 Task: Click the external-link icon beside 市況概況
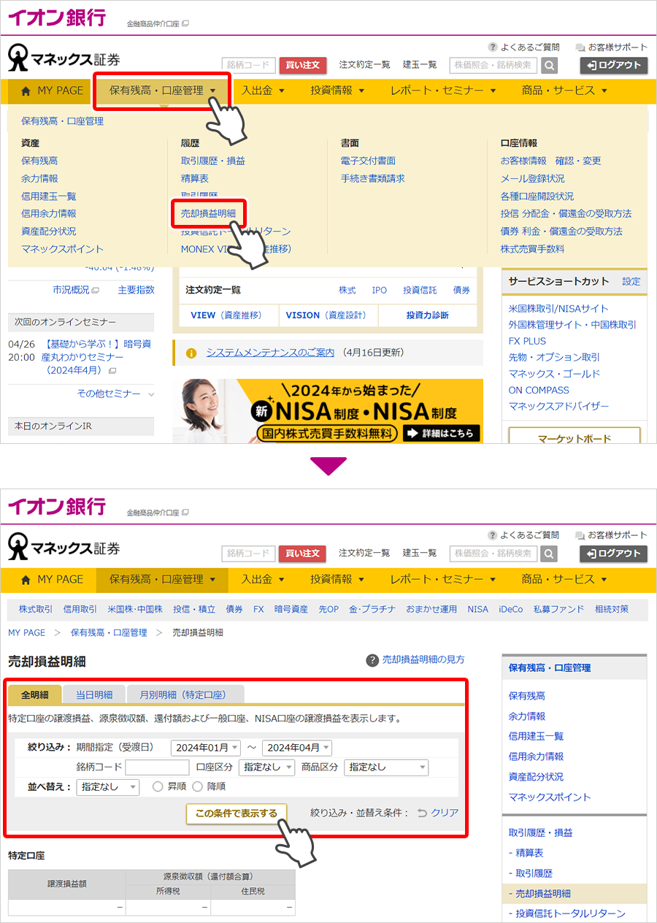95,291
